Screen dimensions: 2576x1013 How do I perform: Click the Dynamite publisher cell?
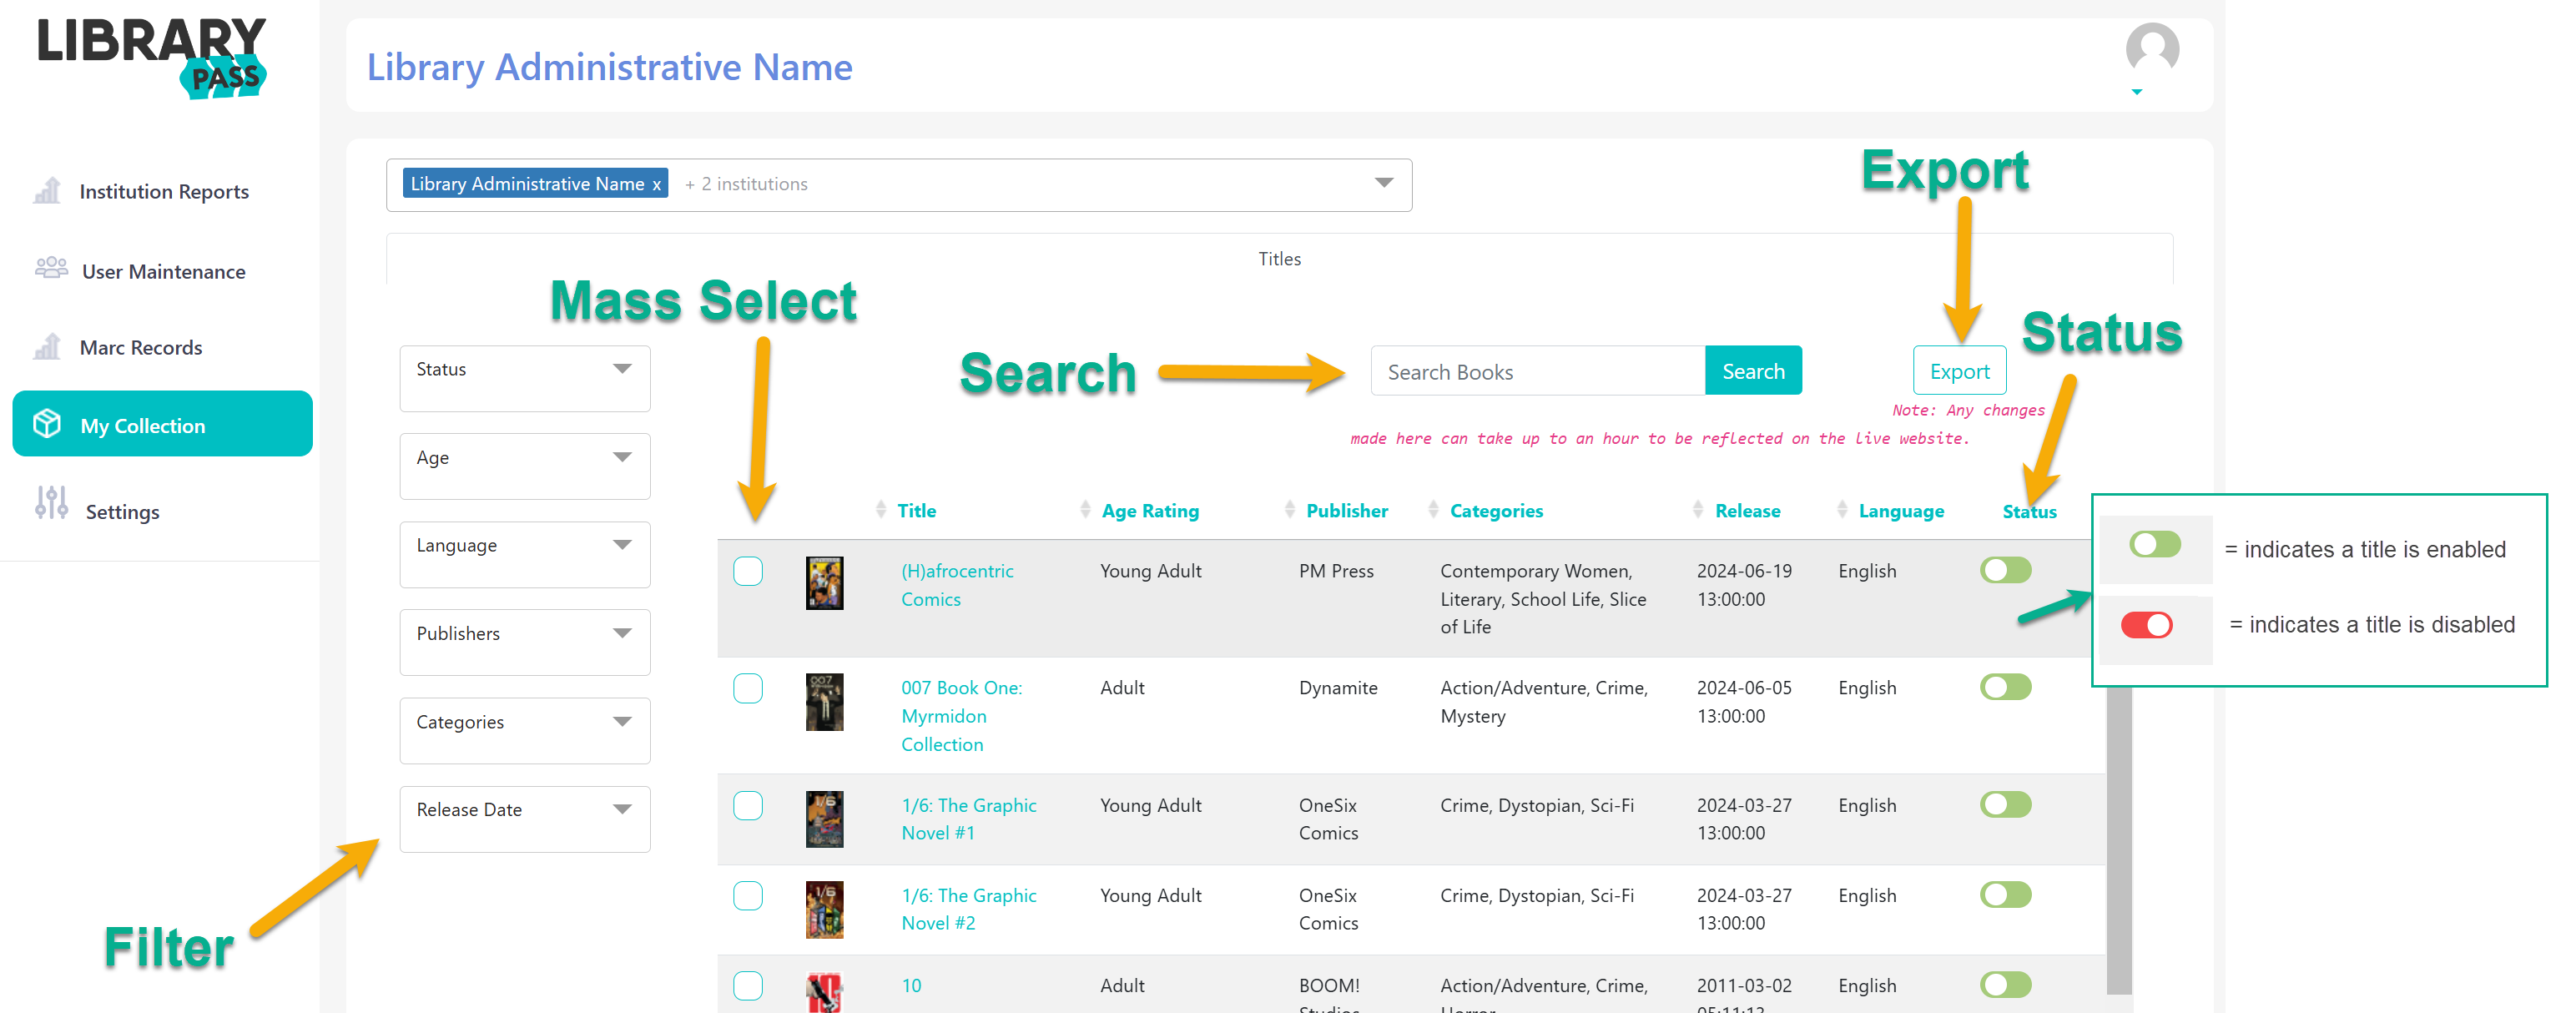[x=1337, y=688]
